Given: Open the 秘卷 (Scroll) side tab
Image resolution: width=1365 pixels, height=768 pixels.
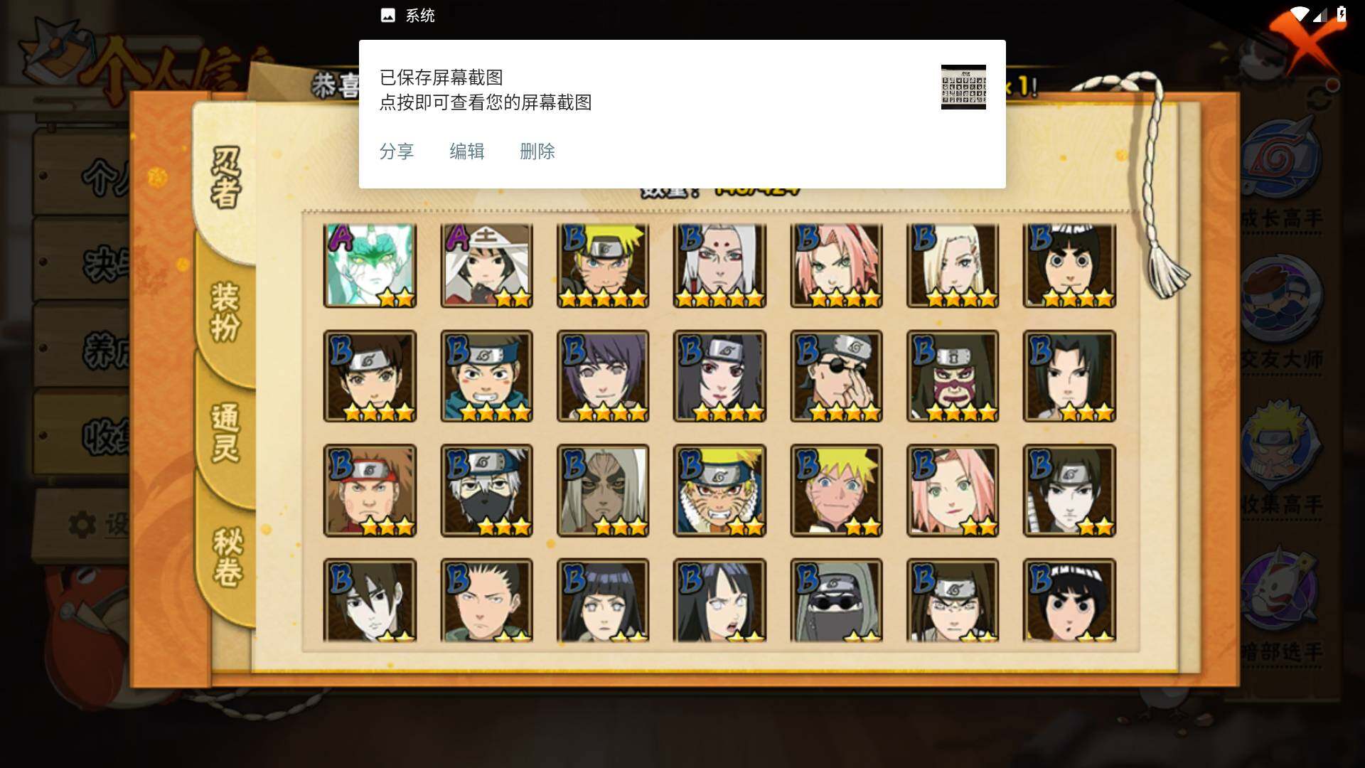Looking at the screenshot, I should (227, 558).
